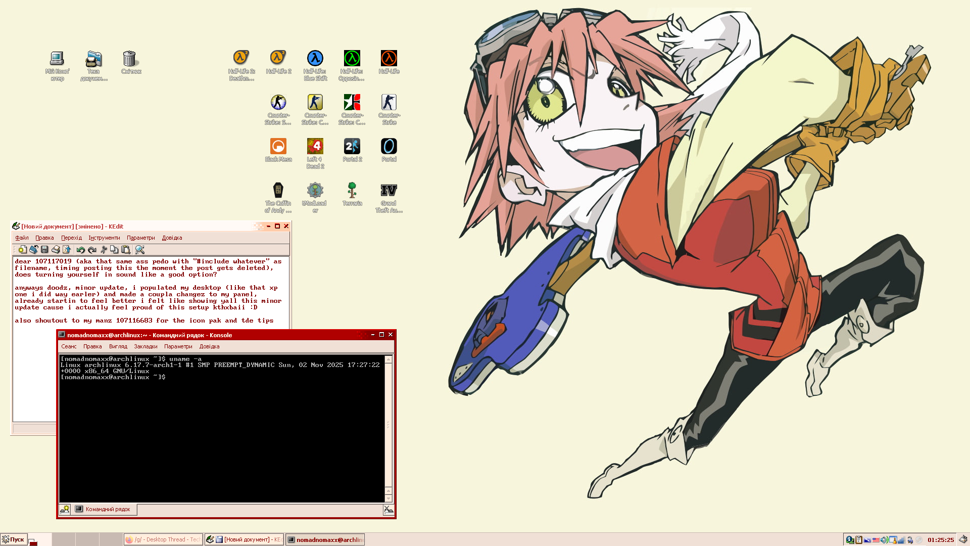
Task: Switch to the Desktop Thread taskbar button
Action: pos(163,539)
